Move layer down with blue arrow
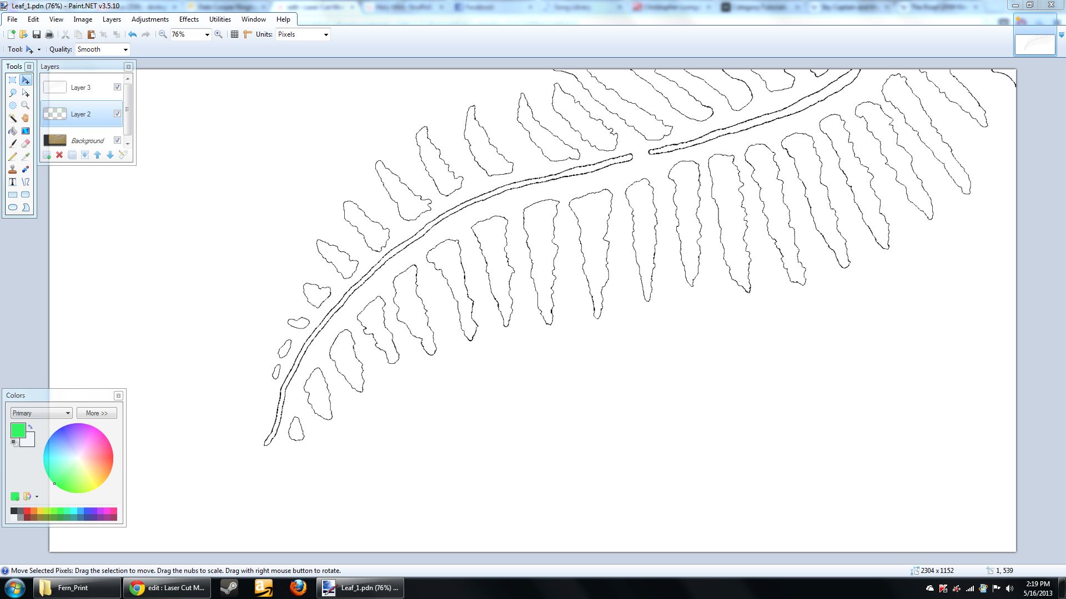The height and width of the screenshot is (599, 1066). pos(110,155)
